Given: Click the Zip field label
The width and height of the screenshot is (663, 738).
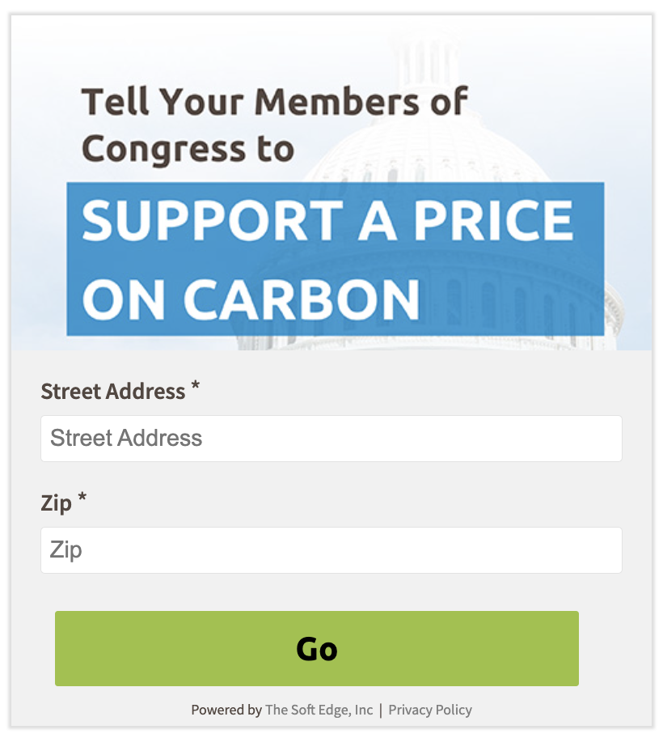Looking at the screenshot, I should click(56, 503).
